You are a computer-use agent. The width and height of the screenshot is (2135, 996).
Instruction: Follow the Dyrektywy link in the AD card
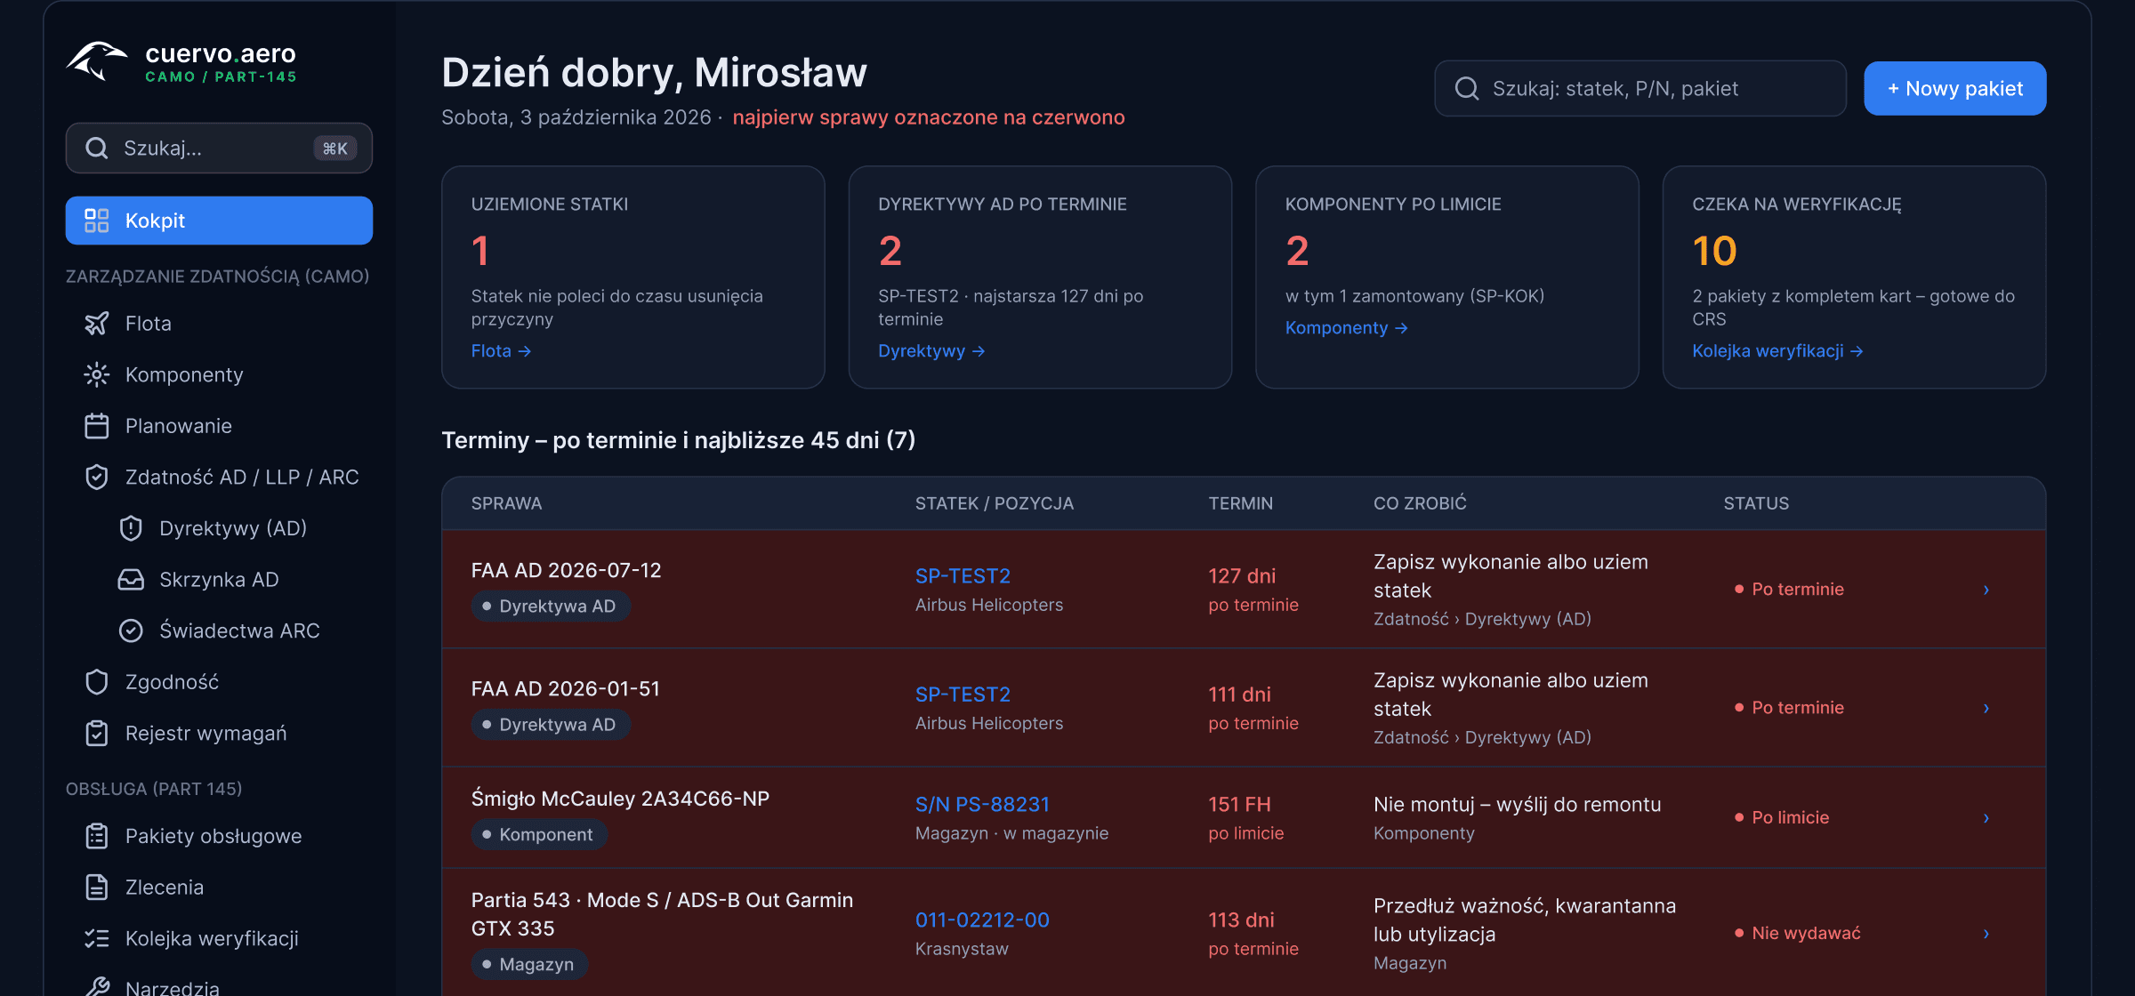point(931,351)
